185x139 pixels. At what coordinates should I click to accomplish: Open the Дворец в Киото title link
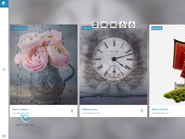tap(160, 109)
